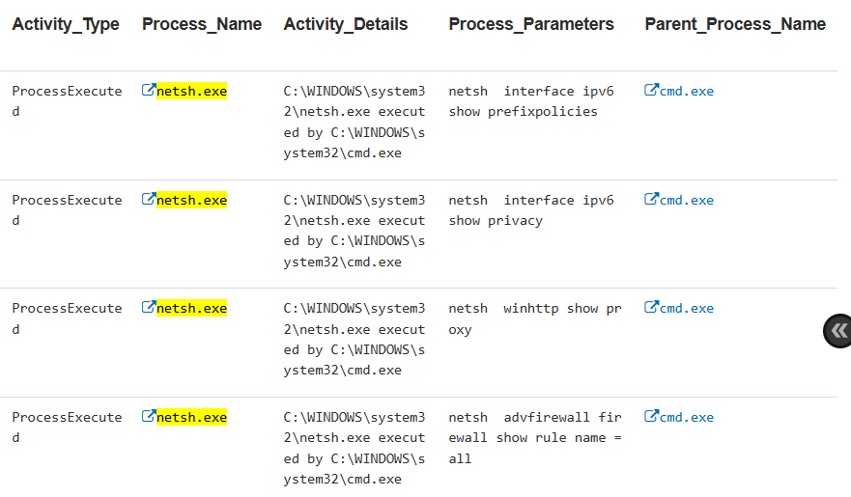
Task: Click the external-link icon beside cmd.exe in the advfirewall row
Action: [651, 417]
